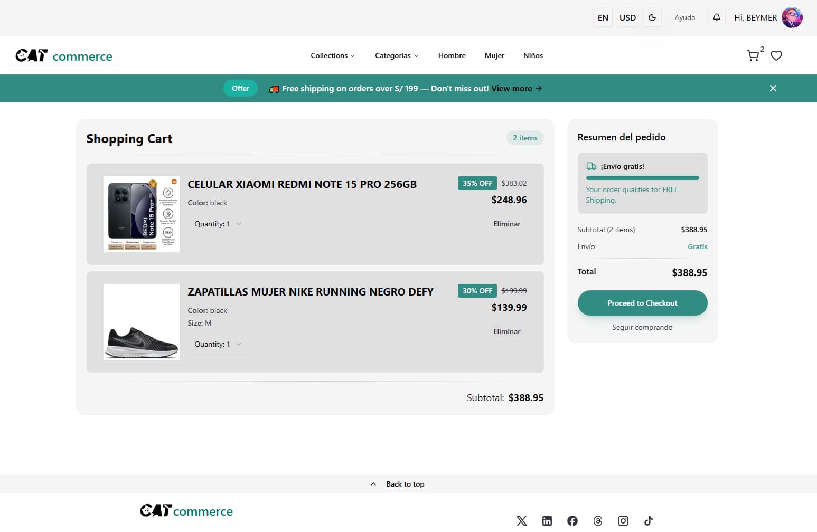Remove Xiaomi Redmi Note with Eliminar
Image resolution: width=817 pixels, height=532 pixels.
pyautogui.click(x=507, y=224)
